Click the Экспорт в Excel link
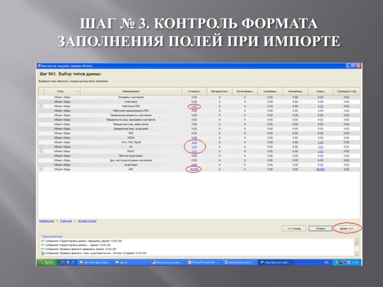Viewport: 383px width, 287px height. point(87,221)
